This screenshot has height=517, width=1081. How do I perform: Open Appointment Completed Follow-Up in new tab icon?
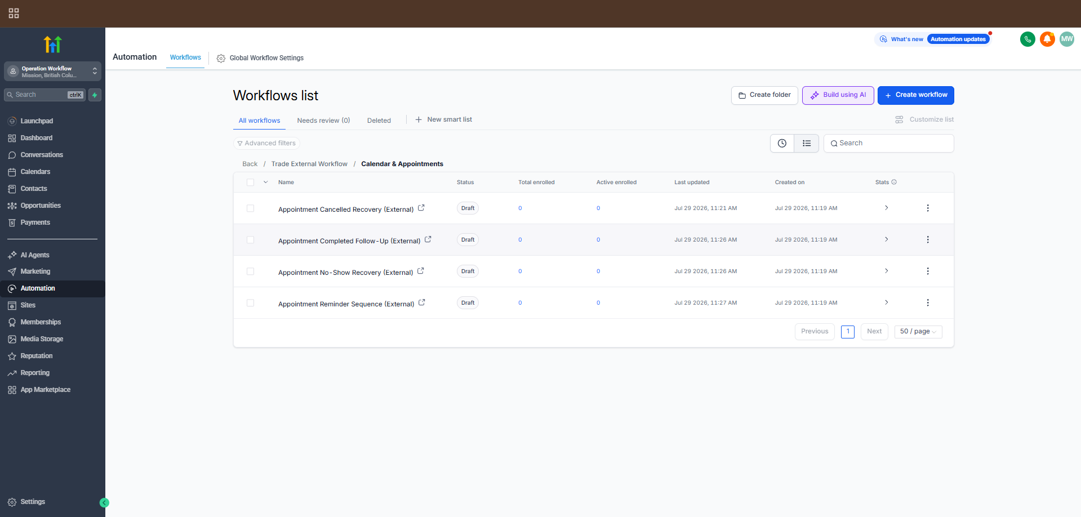[x=428, y=239]
